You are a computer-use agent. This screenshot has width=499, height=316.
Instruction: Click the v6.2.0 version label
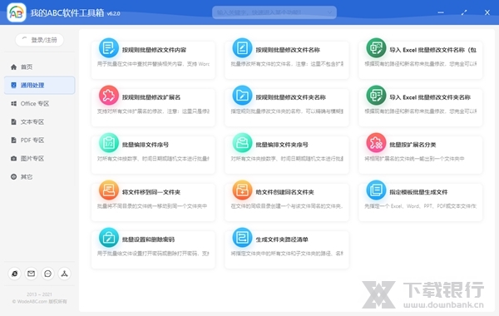pyautogui.click(x=114, y=13)
